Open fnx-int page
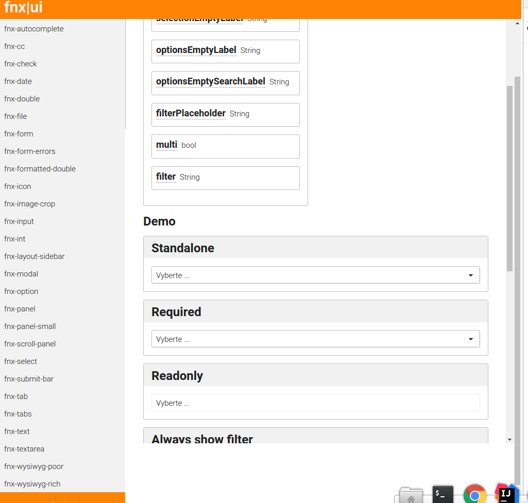 click(x=15, y=238)
